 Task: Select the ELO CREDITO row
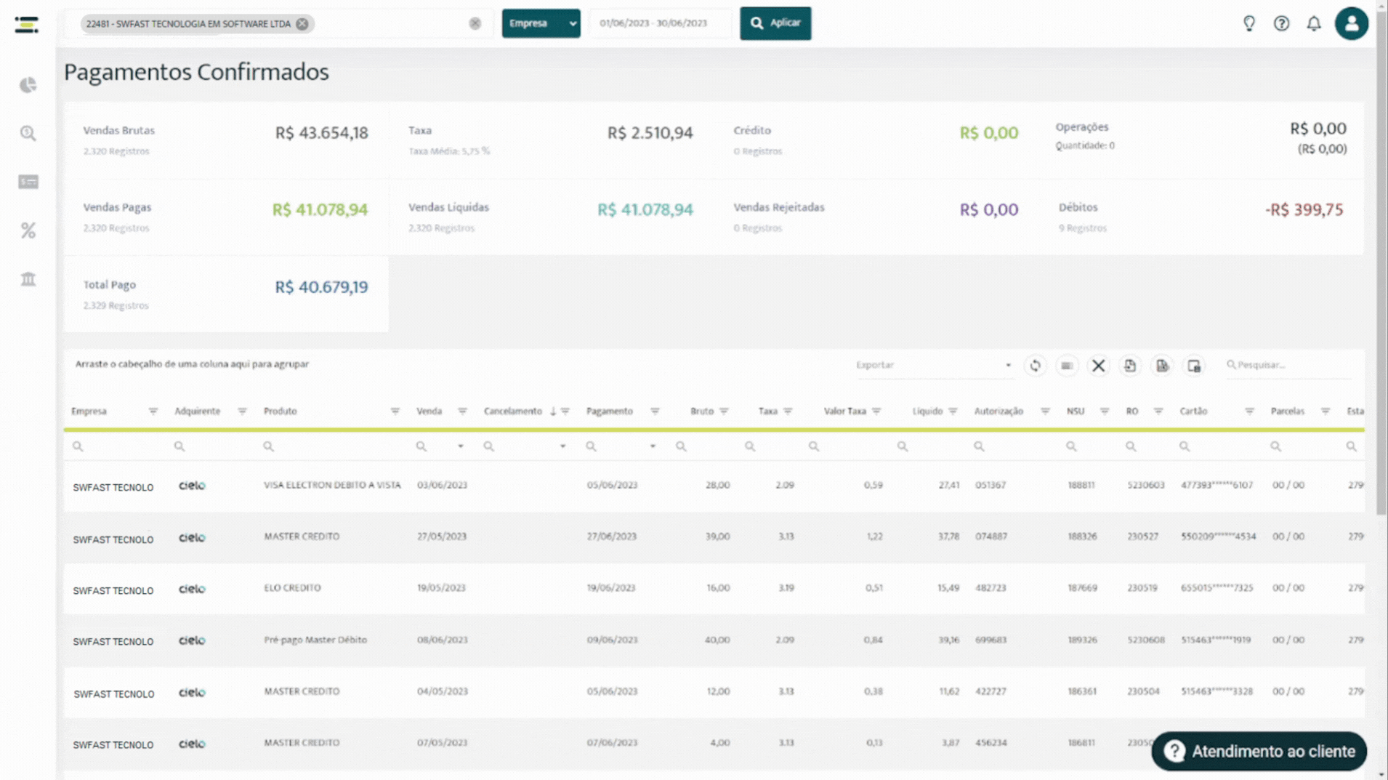pos(714,588)
